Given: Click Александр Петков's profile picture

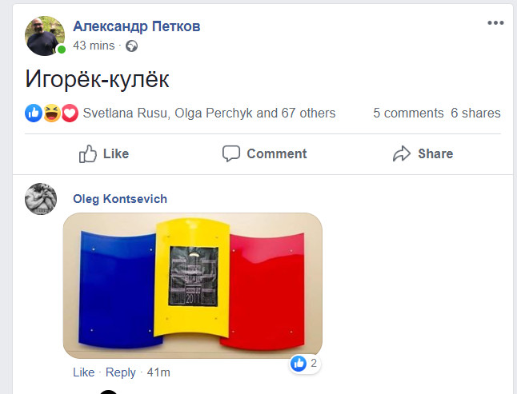Looking at the screenshot, I should [45, 36].
